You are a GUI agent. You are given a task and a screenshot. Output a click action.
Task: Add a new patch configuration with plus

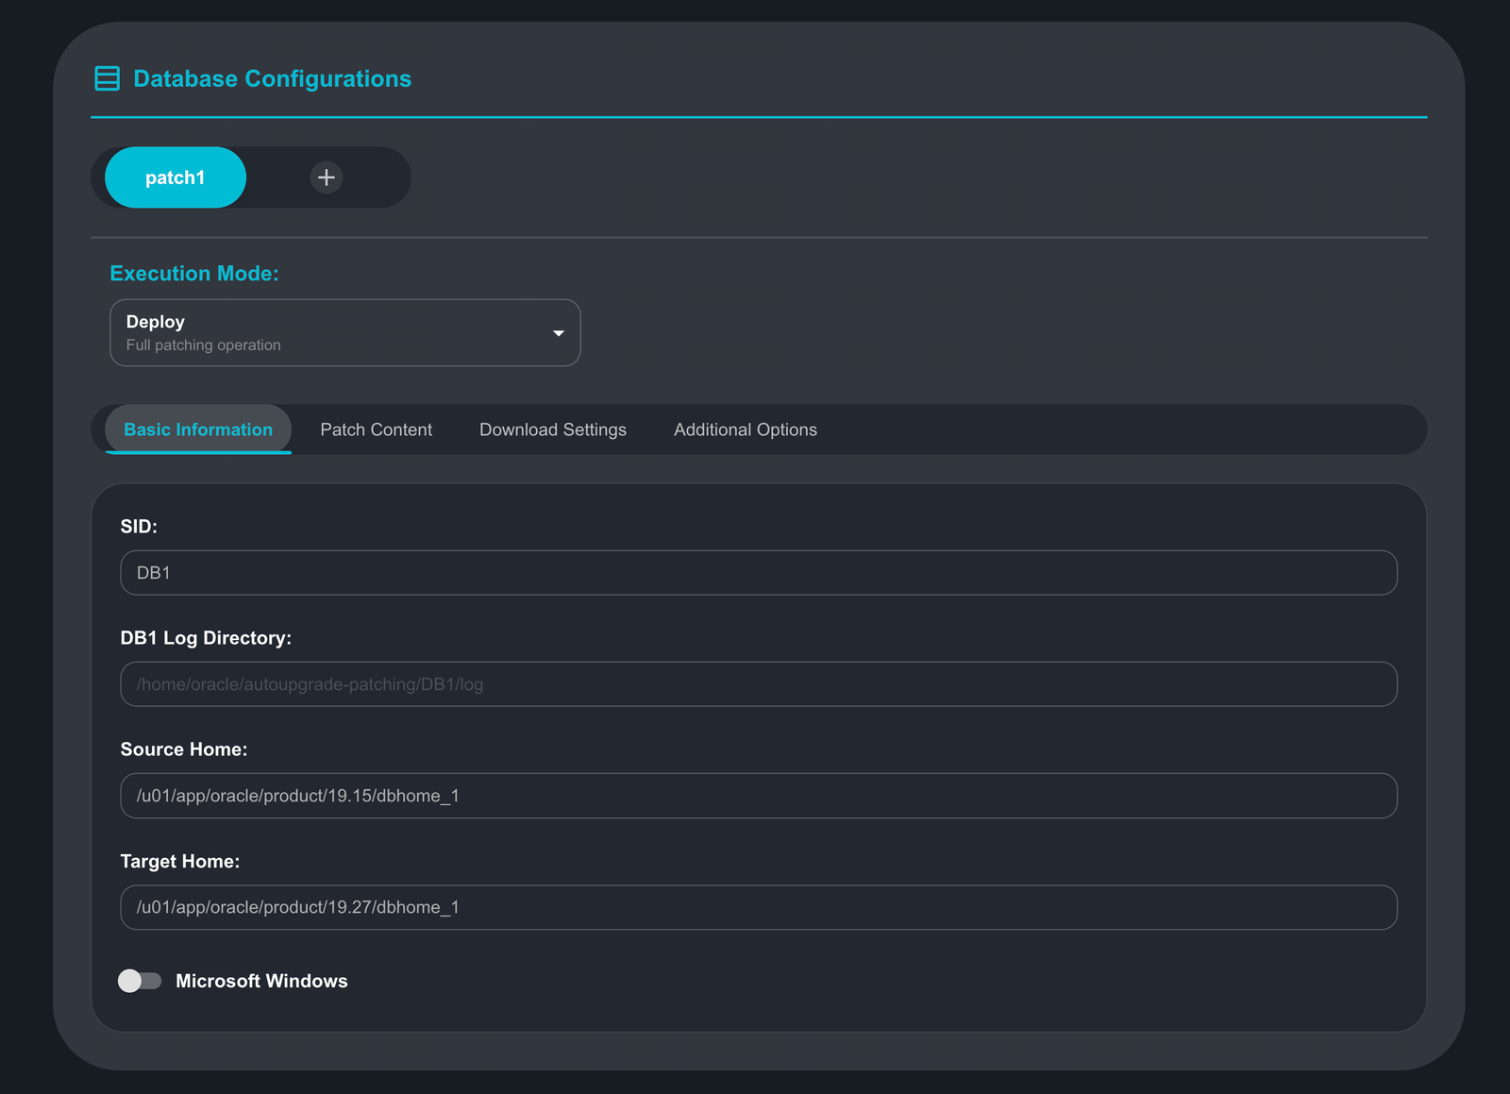tap(327, 177)
